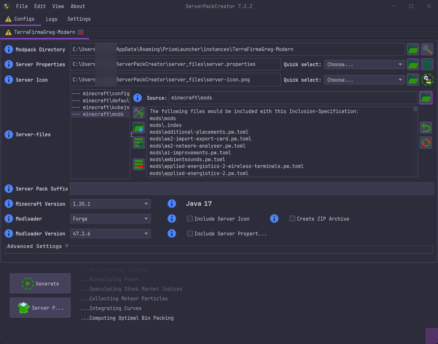Viewport: 438px width, 344px height.
Task: Open the Minecraft Version 1.20.1 dropdown
Action: coord(110,204)
